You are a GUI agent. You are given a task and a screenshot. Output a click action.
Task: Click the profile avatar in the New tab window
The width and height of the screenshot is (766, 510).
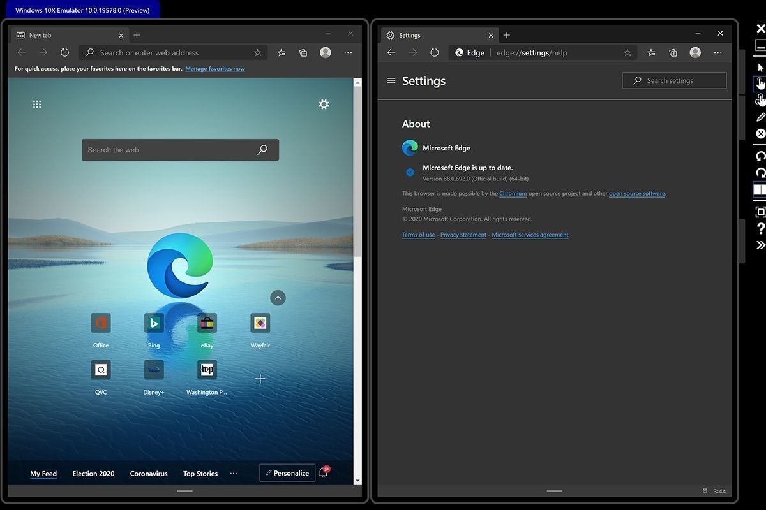click(x=326, y=53)
